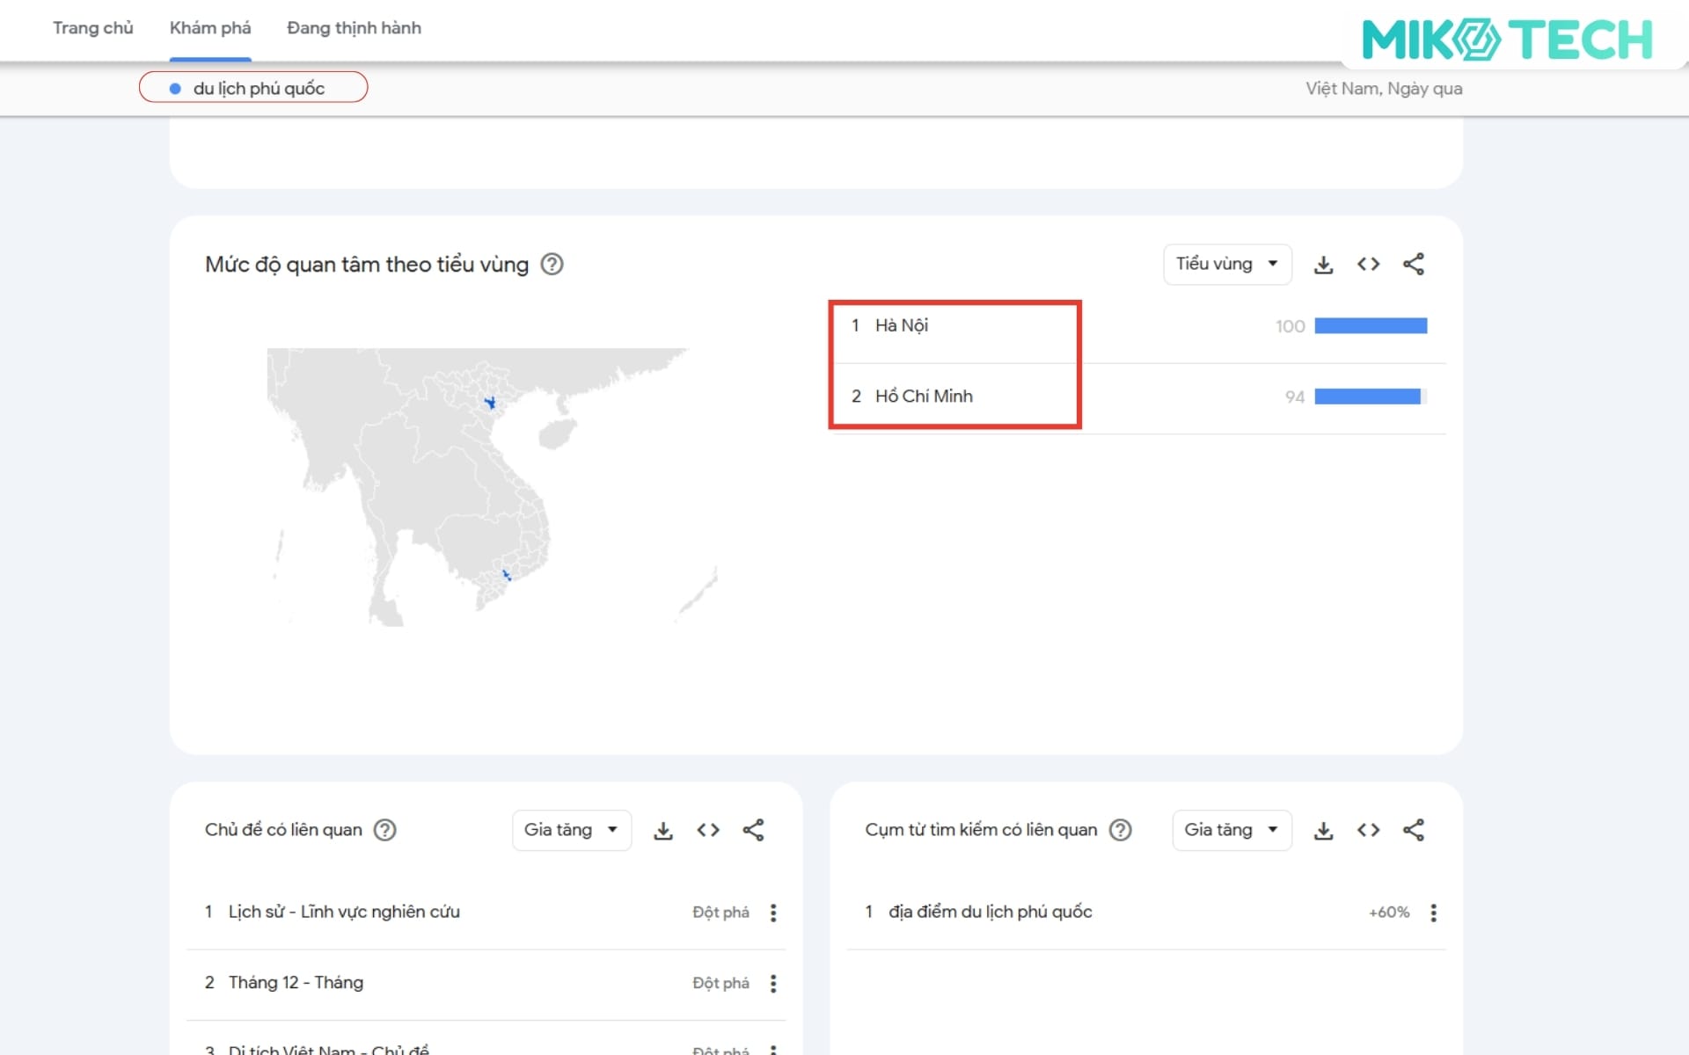Click embed icon in the subregion card
This screenshot has height=1055, width=1689.
point(1368,265)
